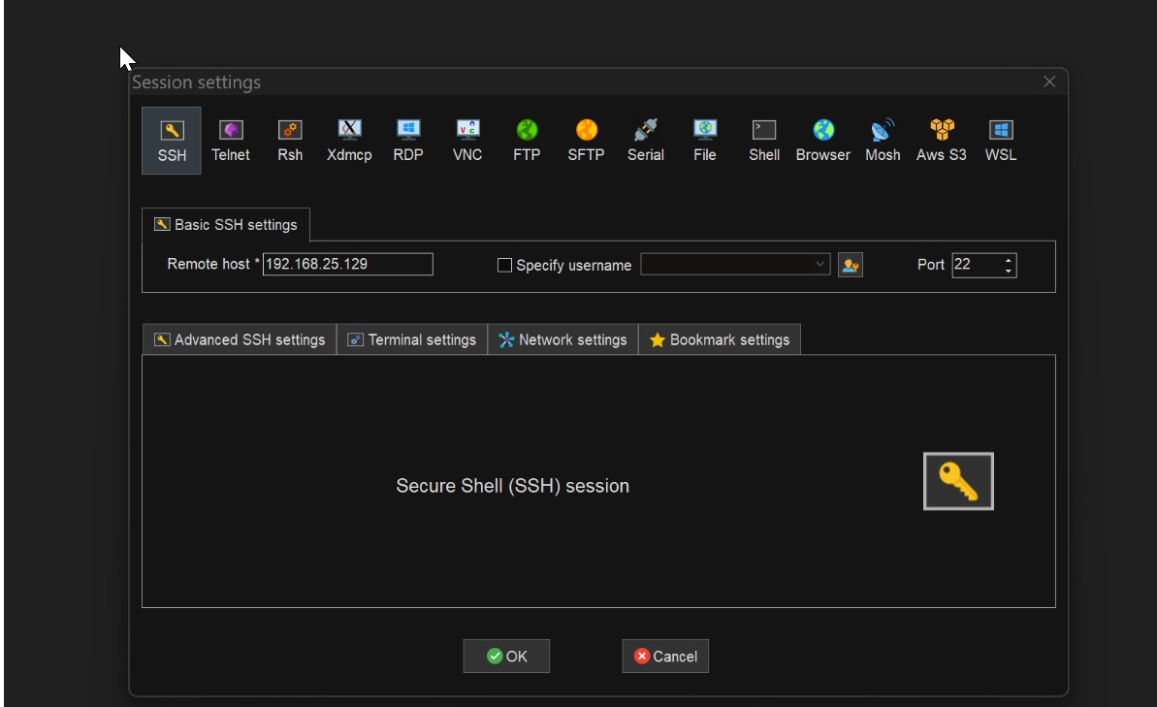Select the FTP session type
This screenshot has height=707, width=1157.
coord(527,141)
